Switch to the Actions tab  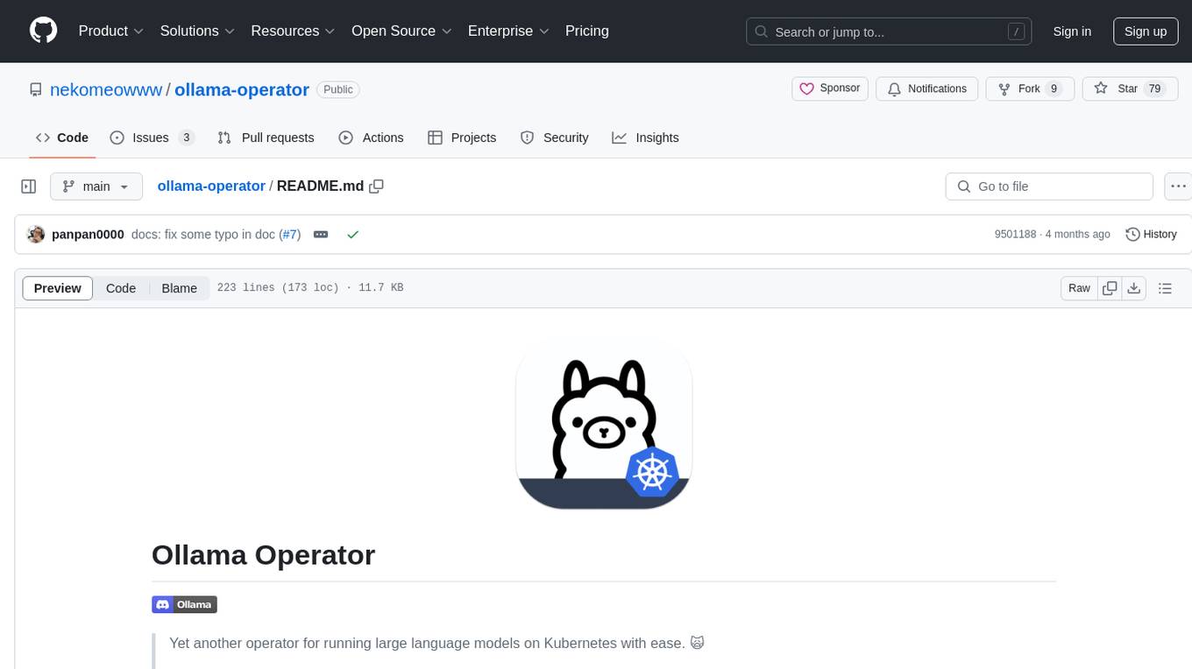(x=371, y=137)
